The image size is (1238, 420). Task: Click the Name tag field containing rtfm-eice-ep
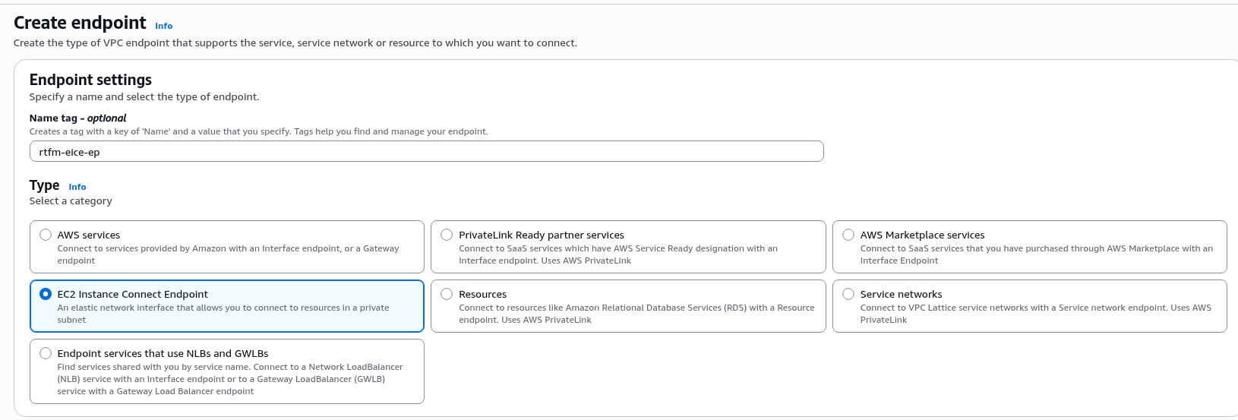[x=425, y=152]
